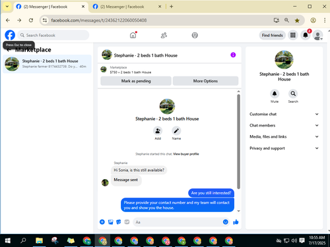
Task: Click the Add people icon in chat
Action: (x=158, y=131)
